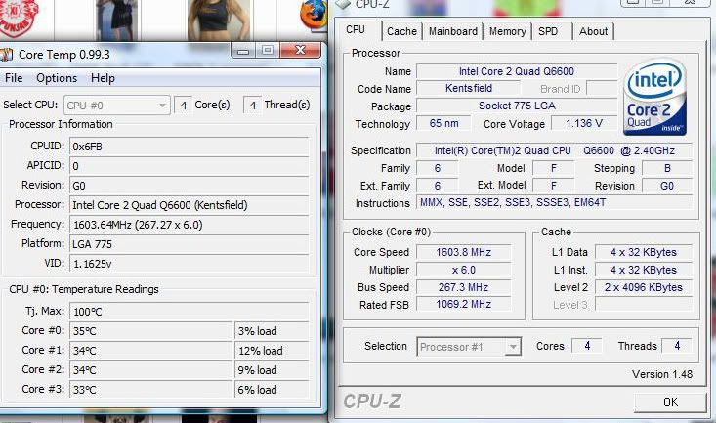Click the Core Temp Revision field showing G0
716x423 pixels.
pos(190,186)
